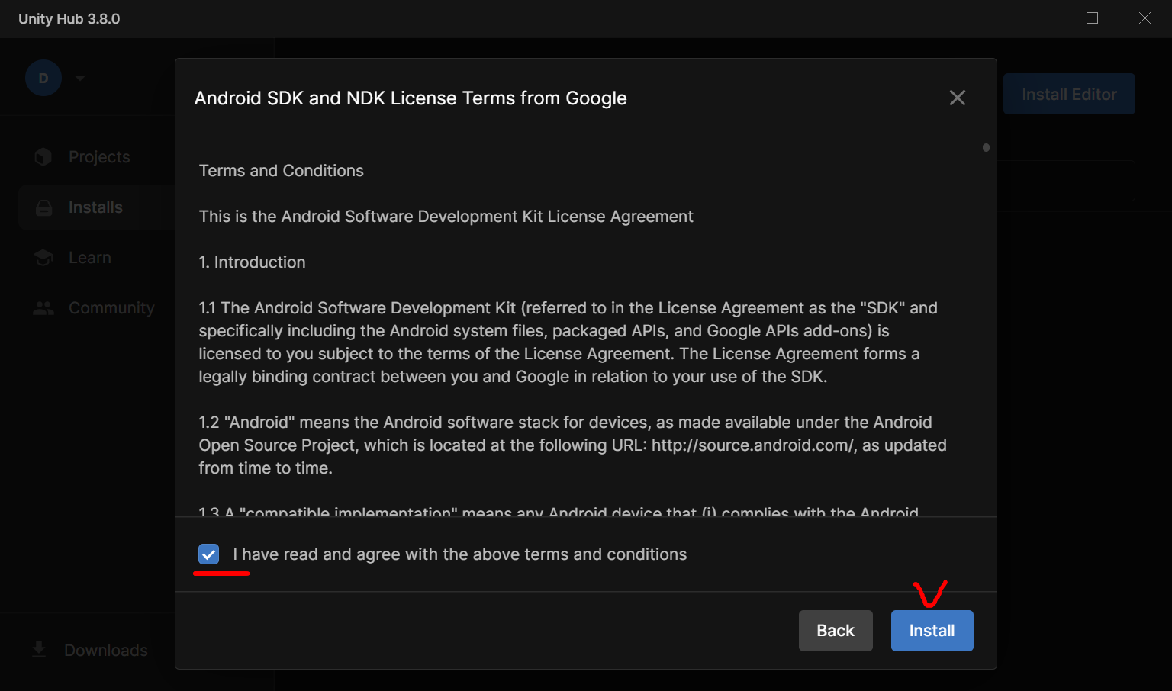
Task: Click the user account avatar D
Action: 43,78
